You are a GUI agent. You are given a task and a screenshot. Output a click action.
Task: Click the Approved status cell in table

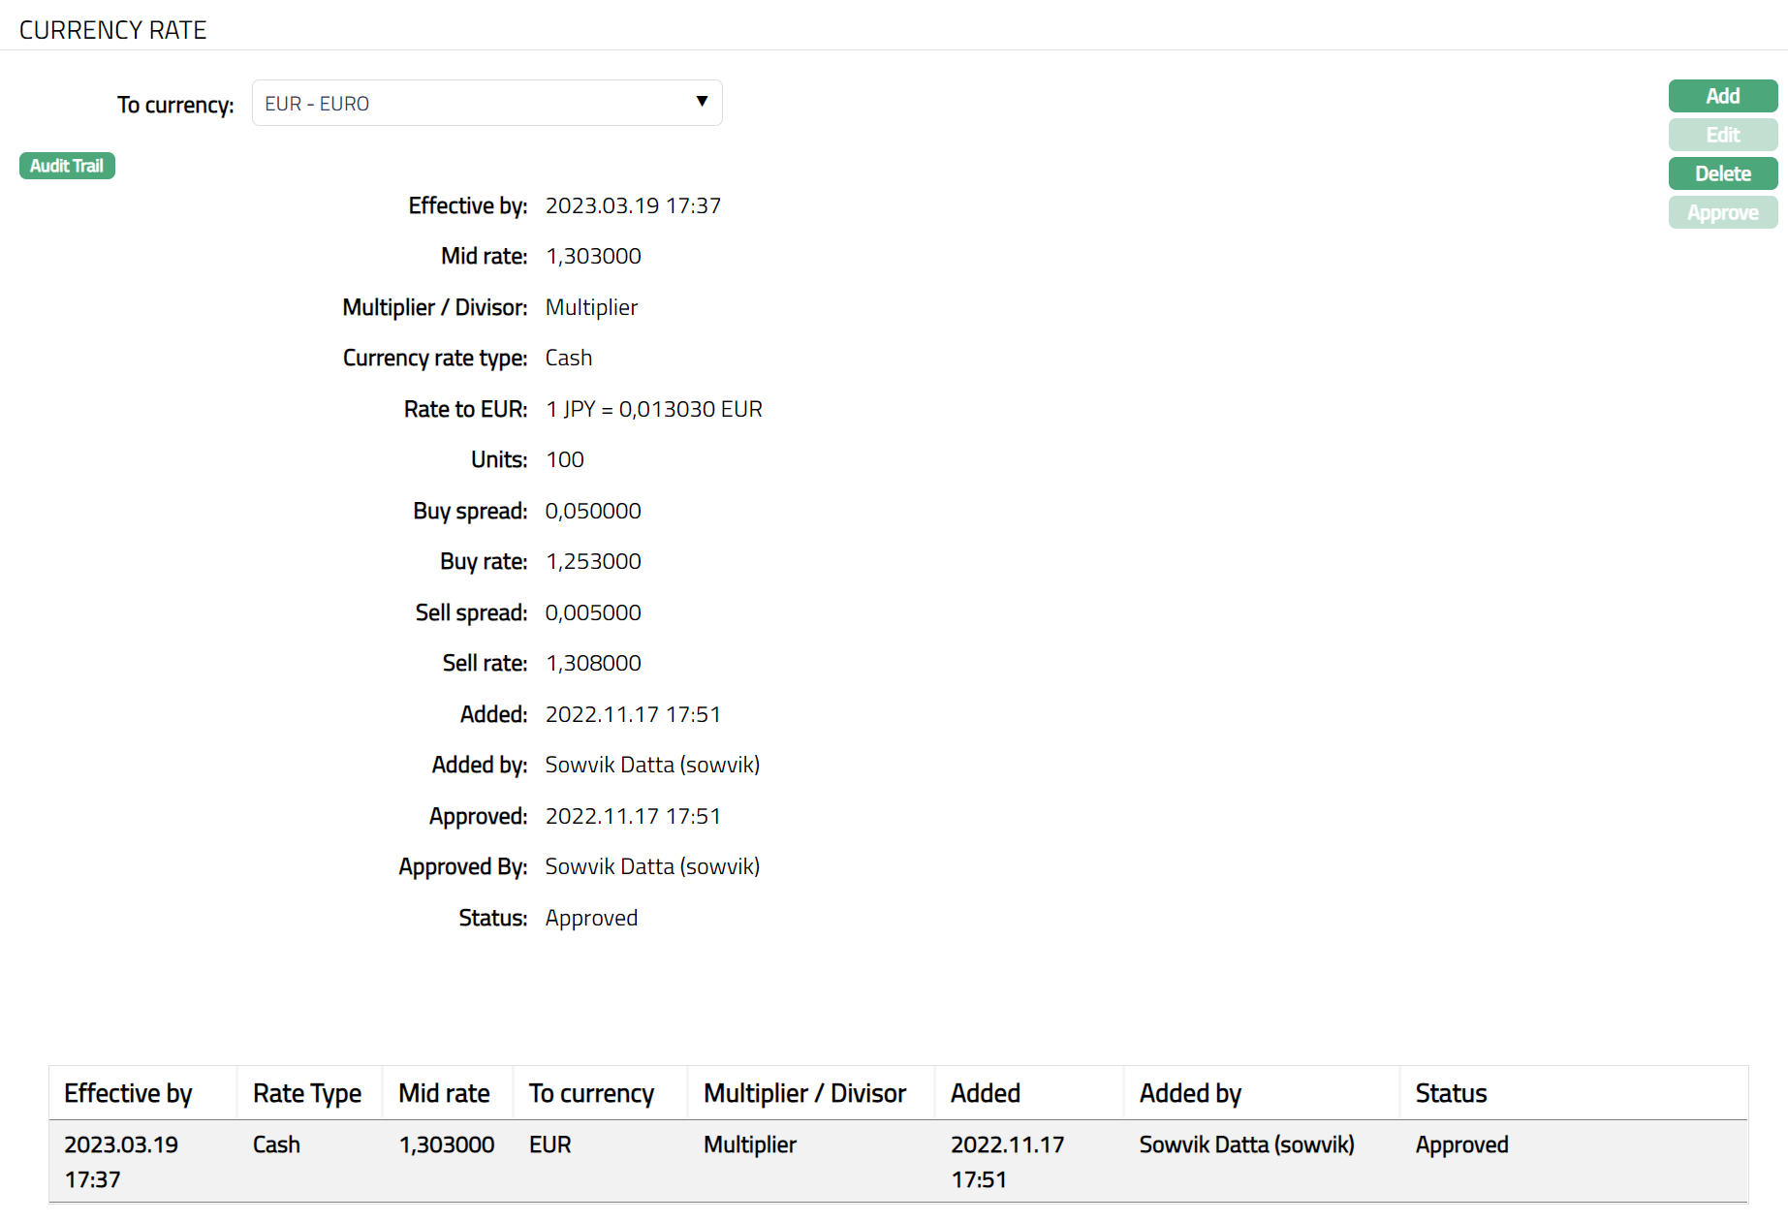1461,1144
